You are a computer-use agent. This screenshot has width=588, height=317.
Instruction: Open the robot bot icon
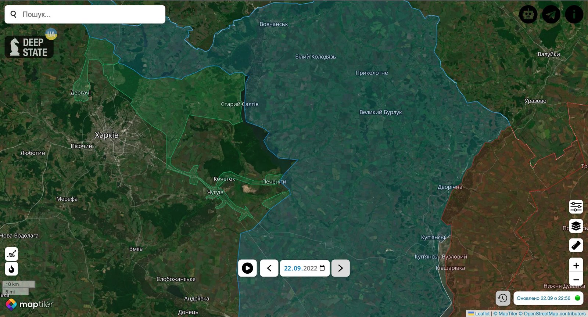coord(528,14)
